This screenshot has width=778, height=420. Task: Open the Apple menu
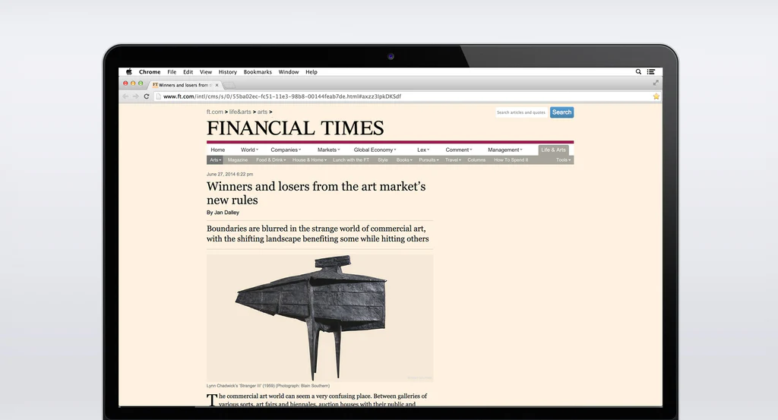tap(128, 72)
